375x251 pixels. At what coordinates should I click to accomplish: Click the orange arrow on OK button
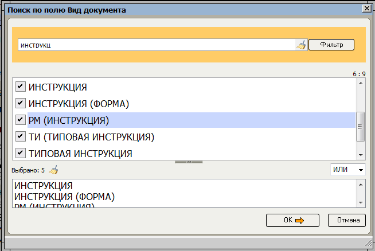(299, 221)
